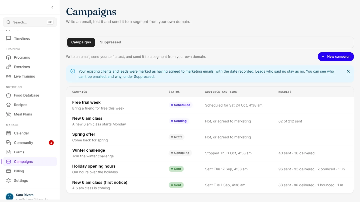This screenshot has width=360, height=202.
Task: Click the Calendar icon in sidebar
Action: pos(8,133)
